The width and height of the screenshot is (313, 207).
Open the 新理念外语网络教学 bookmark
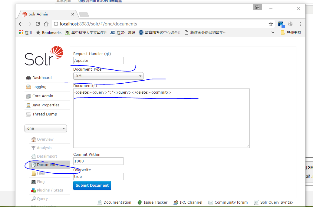click(x=205, y=32)
